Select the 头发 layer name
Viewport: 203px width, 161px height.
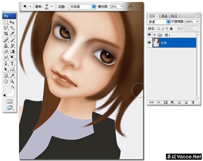(x=164, y=43)
